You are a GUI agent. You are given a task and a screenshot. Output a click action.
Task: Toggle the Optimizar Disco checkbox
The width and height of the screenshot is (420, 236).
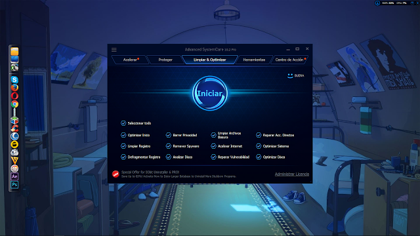click(259, 157)
